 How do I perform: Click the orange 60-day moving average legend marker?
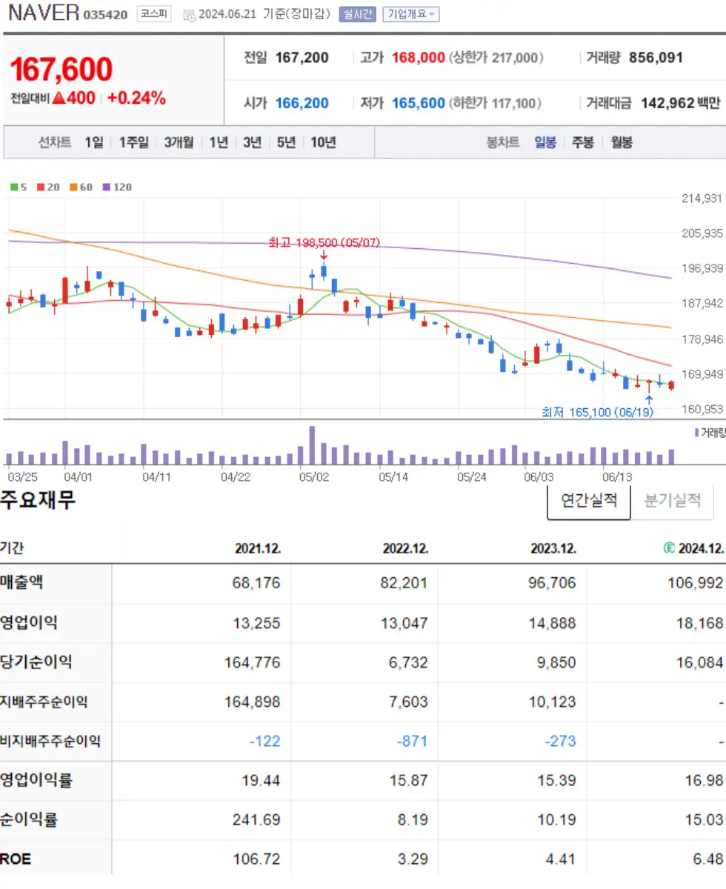tap(73, 187)
